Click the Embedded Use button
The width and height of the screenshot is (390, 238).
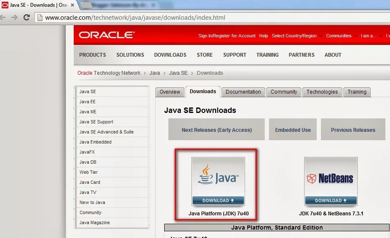coord(293,130)
